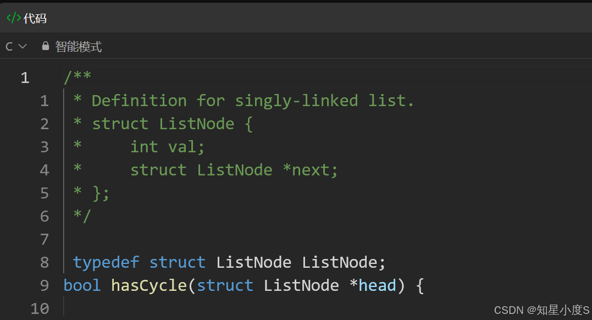The width and height of the screenshot is (592, 320).
Task: Click the comment opening /** text
Action: pos(78,77)
